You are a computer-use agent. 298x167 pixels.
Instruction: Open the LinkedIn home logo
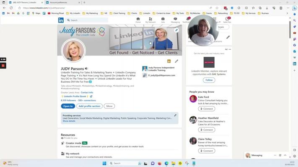(x=61, y=20)
